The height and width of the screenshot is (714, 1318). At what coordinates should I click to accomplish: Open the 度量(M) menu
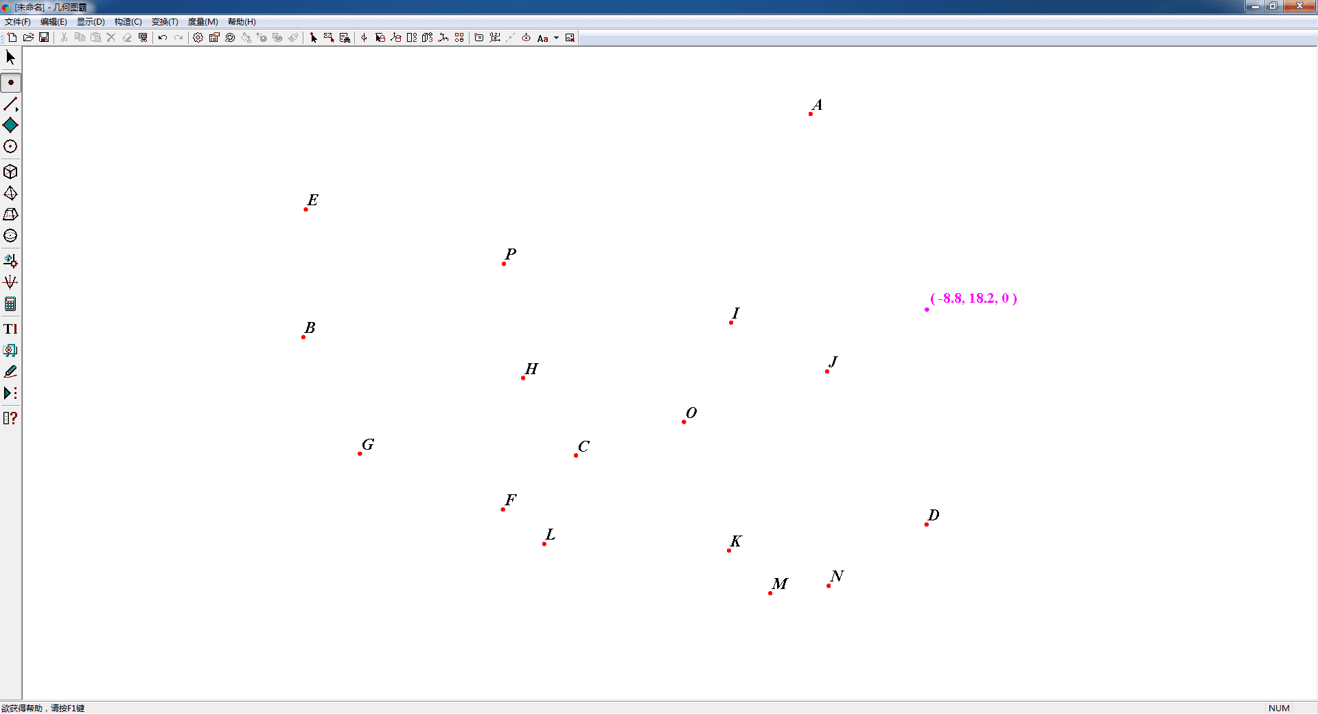pyautogui.click(x=203, y=22)
